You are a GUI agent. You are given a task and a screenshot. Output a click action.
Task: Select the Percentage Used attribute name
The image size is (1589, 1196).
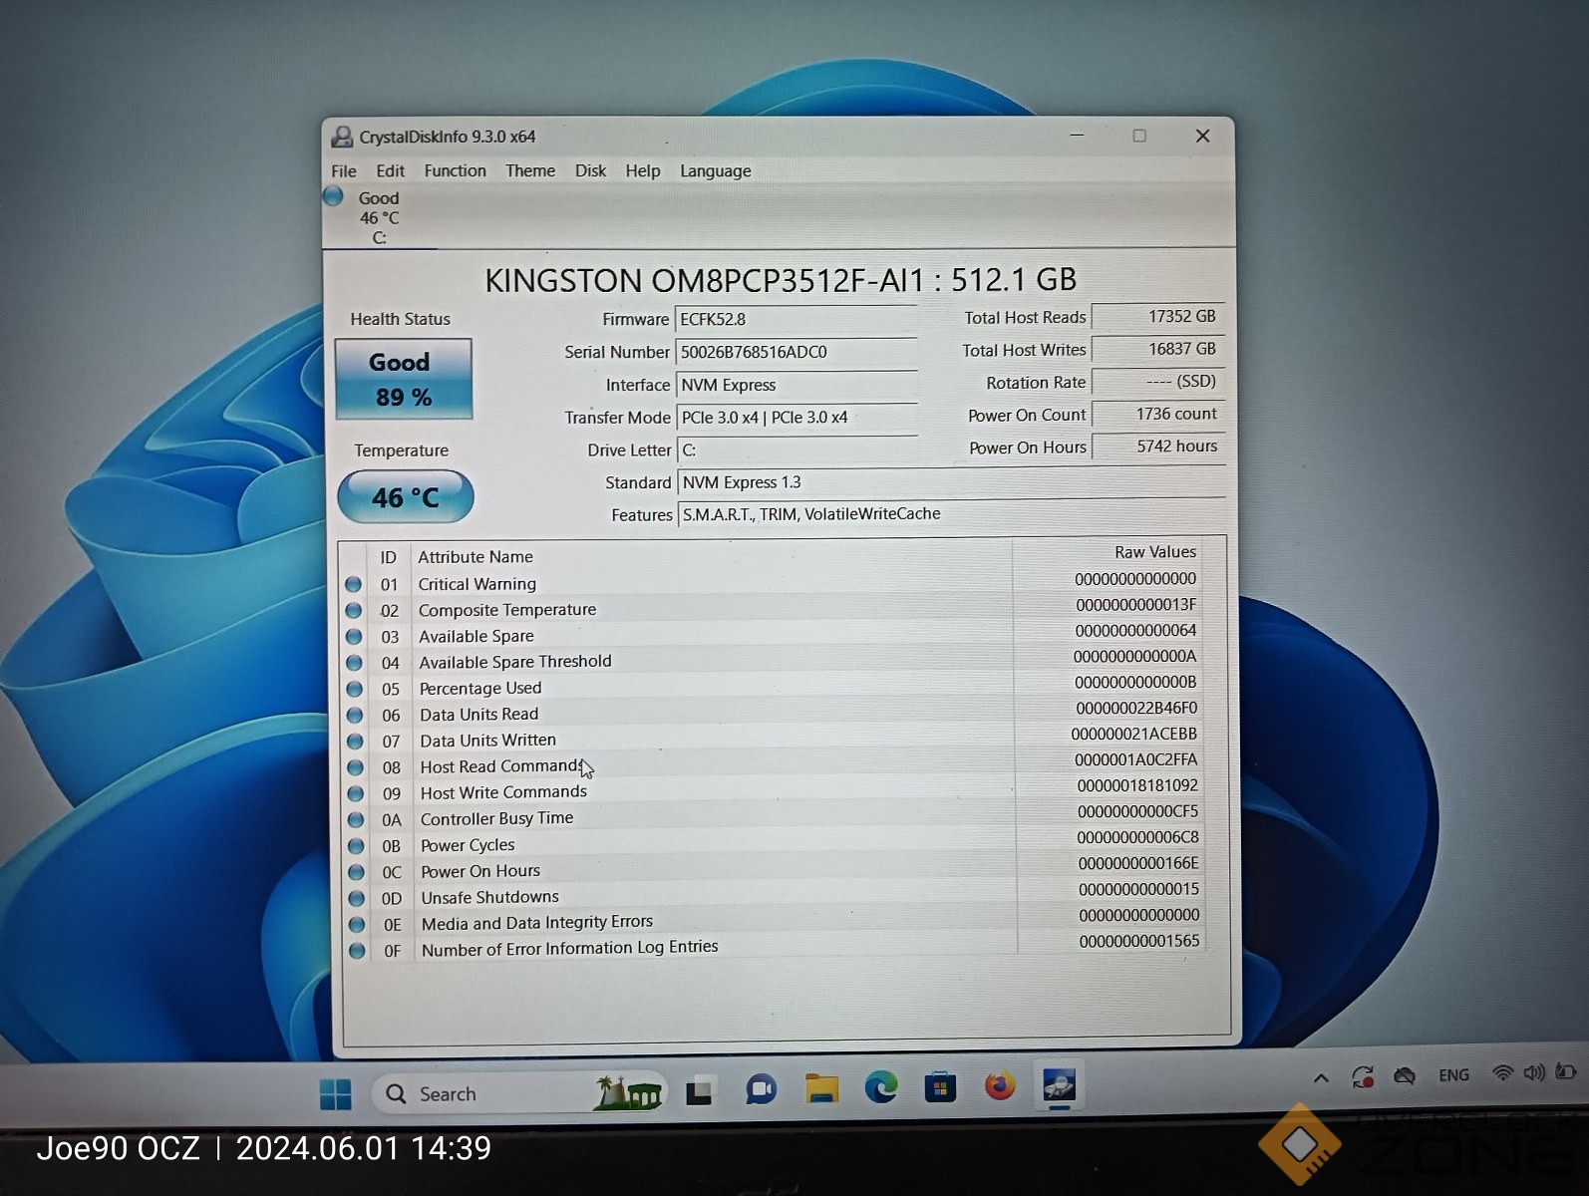[480, 688]
